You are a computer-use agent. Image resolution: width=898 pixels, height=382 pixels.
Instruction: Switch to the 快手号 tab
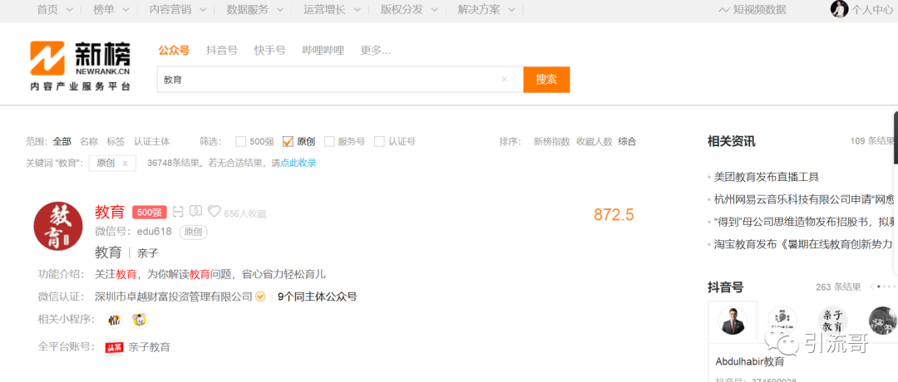[269, 51]
